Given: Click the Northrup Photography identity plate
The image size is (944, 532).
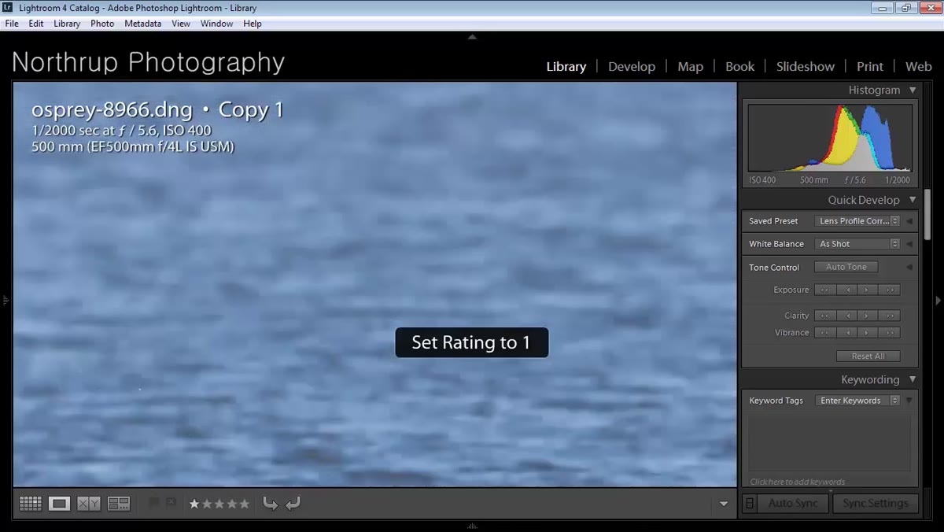Looking at the screenshot, I should coord(148,62).
